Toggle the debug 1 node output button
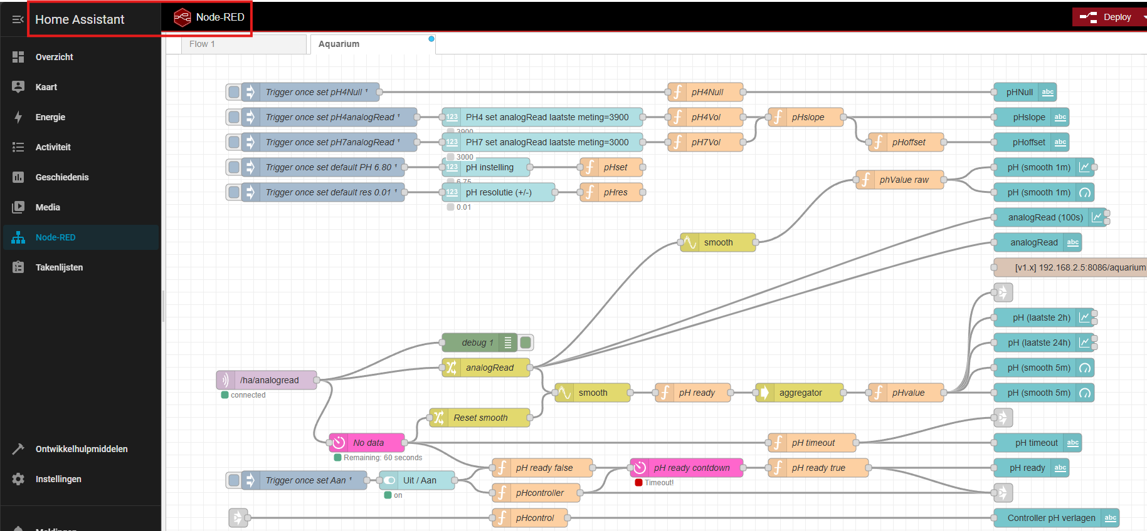 tap(526, 343)
